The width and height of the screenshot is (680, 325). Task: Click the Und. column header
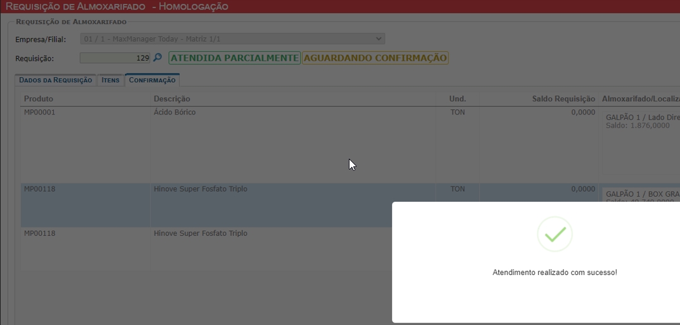(x=458, y=99)
